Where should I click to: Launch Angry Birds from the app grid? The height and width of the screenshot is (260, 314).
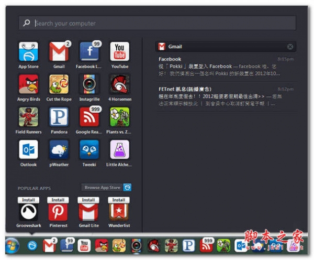tap(28, 84)
